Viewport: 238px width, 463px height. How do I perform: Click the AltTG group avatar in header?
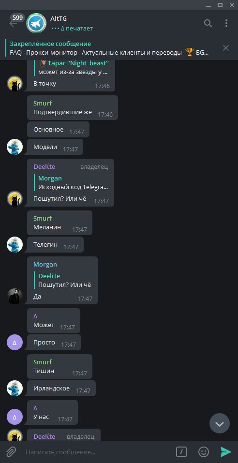click(x=36, y=23)
